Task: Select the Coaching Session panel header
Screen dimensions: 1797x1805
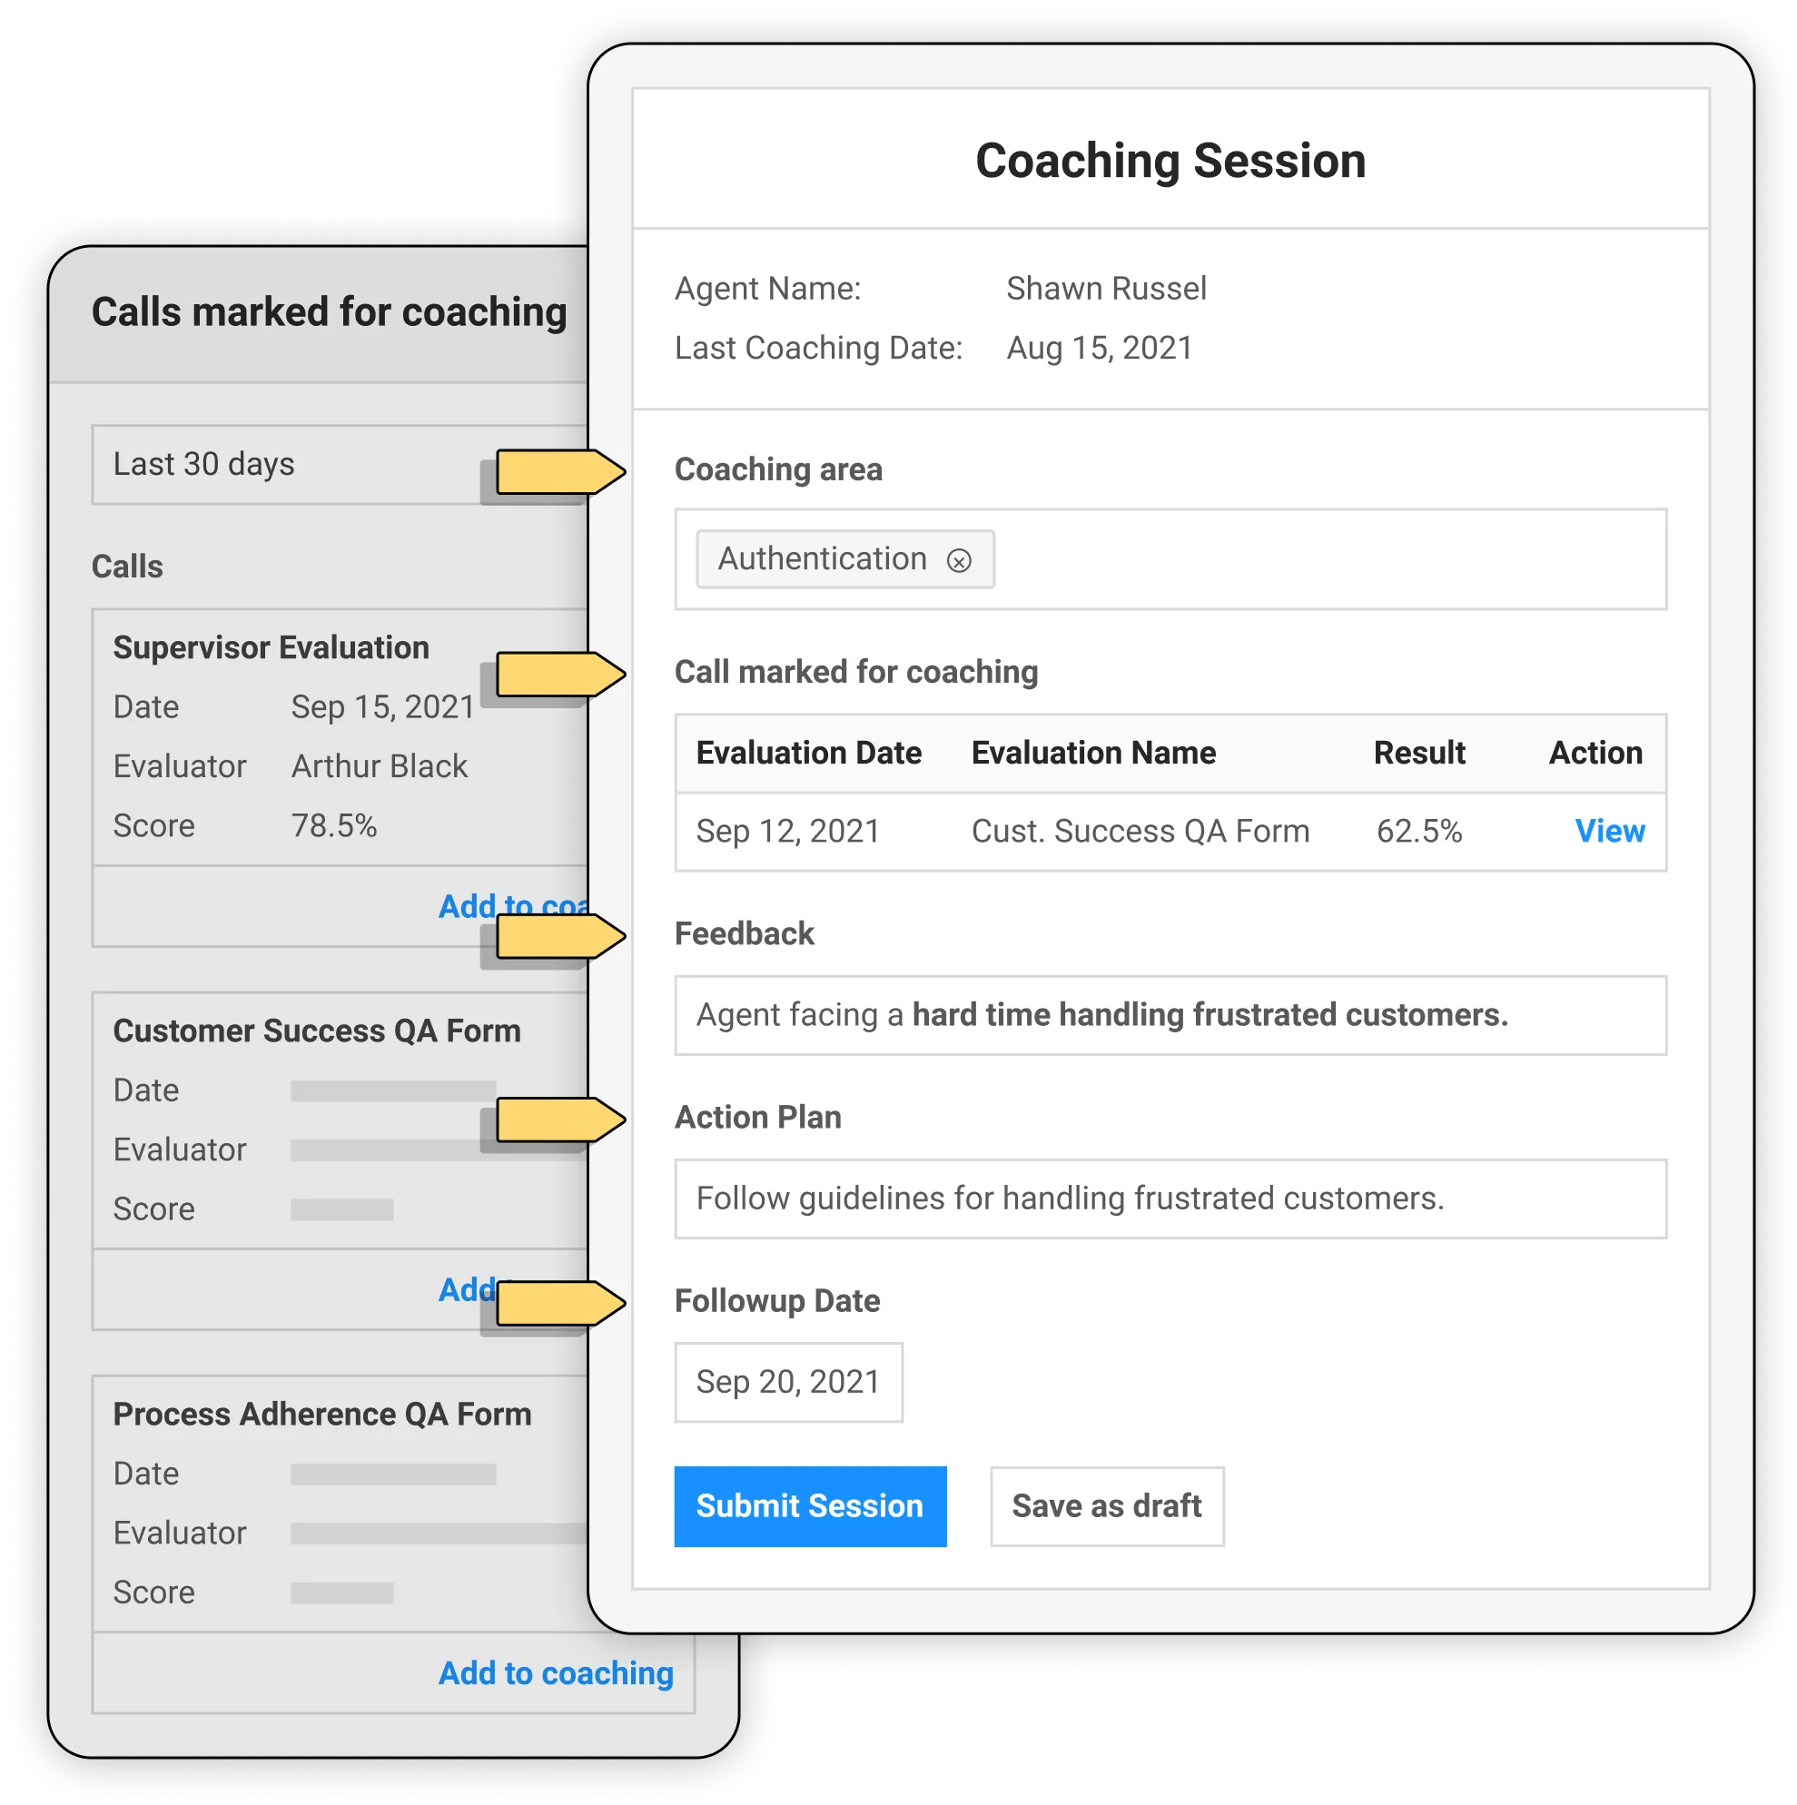Action: [x=1169, y=159]
